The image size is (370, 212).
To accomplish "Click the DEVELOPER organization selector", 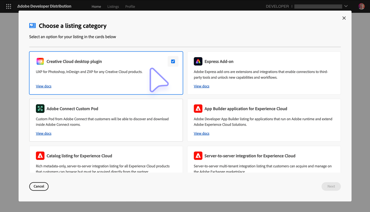I will (x=318, y=6).
